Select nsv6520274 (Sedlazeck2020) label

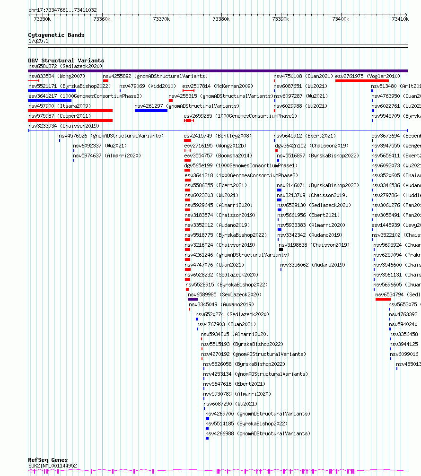click(x=232, y=314)
